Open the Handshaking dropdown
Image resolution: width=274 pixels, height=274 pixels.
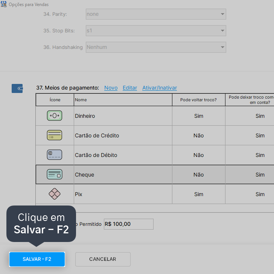click(x=156, y=47)
